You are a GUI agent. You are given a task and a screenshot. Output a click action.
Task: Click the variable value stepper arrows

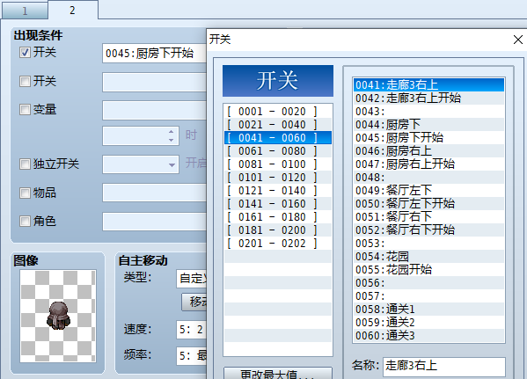(171, 135)
